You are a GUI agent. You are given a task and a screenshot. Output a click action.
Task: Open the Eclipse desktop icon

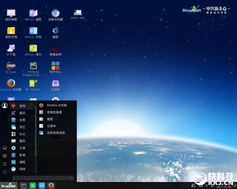pos(11,65)
